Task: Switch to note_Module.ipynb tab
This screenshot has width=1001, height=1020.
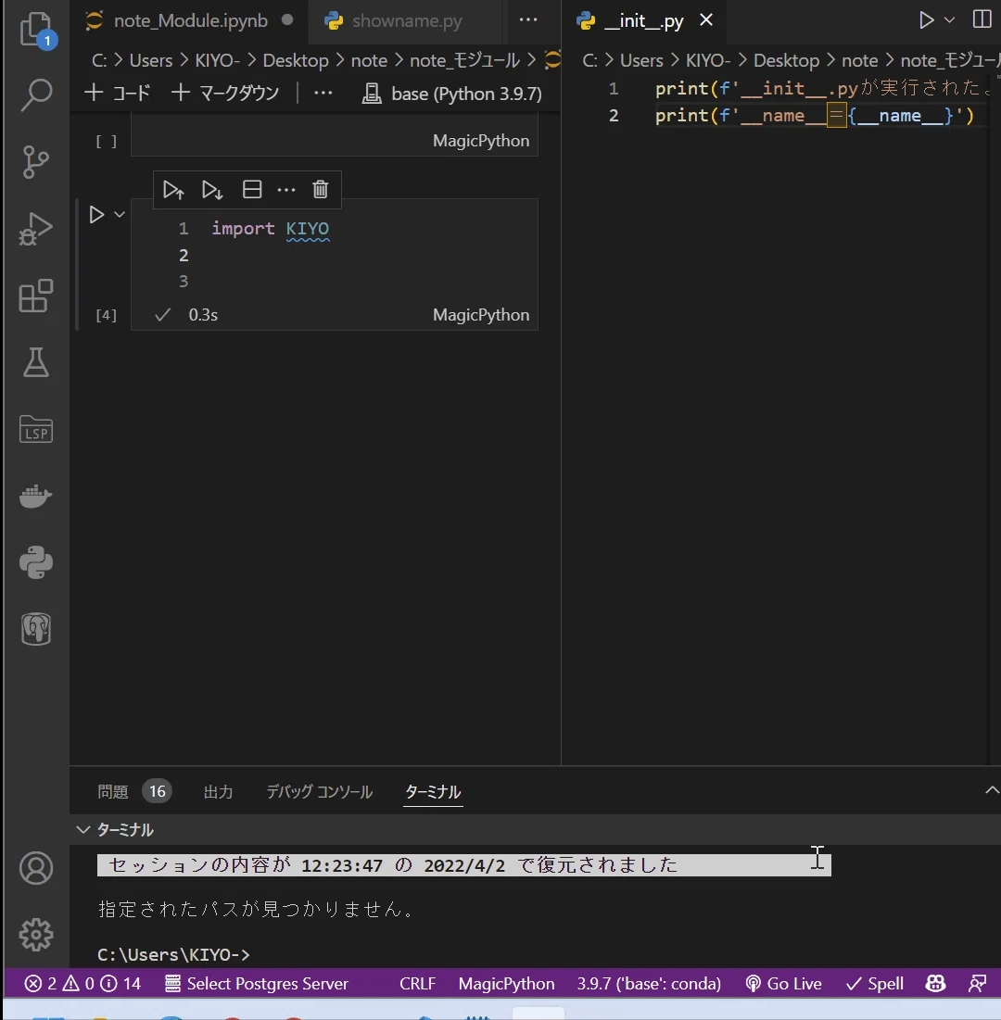Action: coord(190,20)
